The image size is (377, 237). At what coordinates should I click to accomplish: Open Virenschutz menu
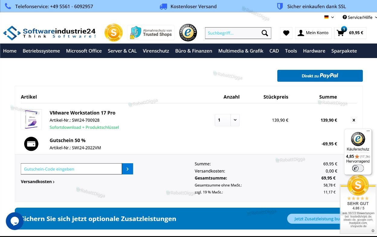[156, 51]
